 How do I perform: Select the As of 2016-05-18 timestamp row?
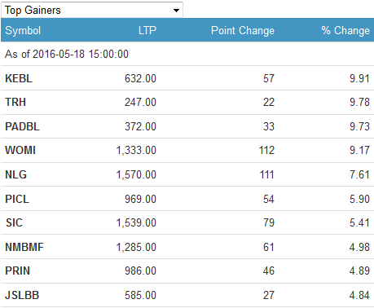(x=187, y=54)
